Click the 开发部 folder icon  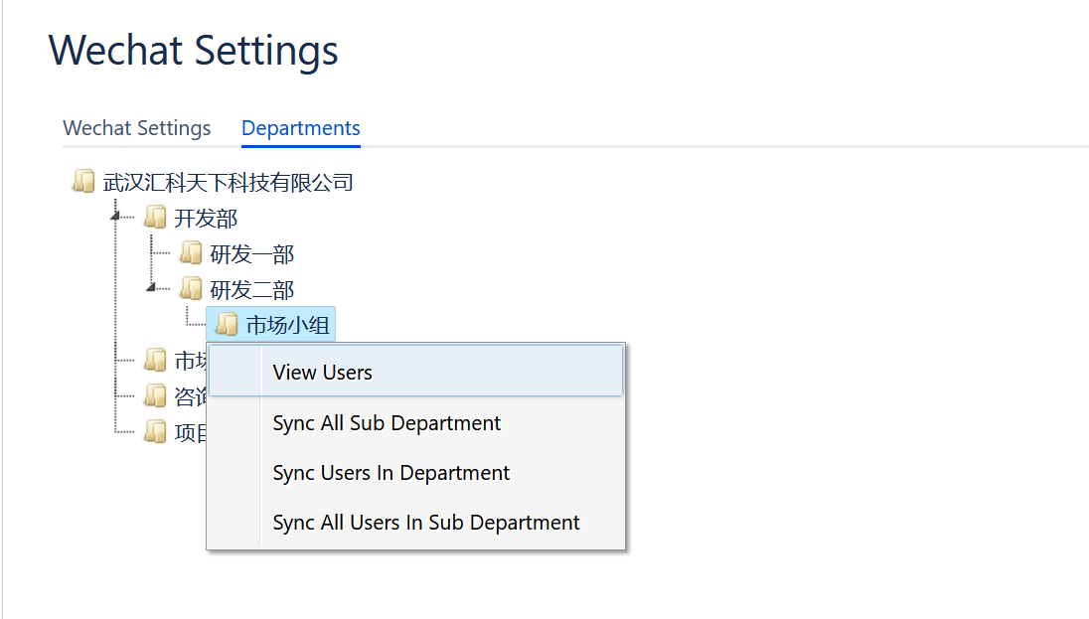[x=155, y=218]
